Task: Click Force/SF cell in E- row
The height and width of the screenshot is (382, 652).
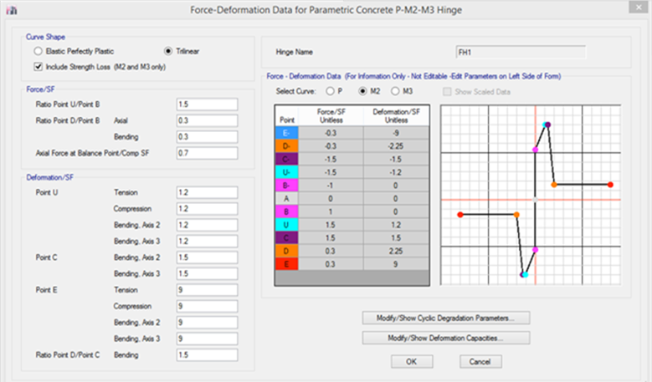Action: [331, 133]
